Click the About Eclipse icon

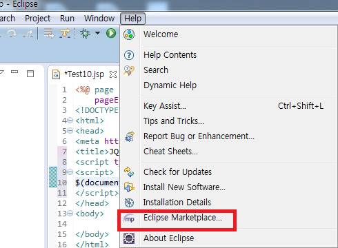click(129, 238)
